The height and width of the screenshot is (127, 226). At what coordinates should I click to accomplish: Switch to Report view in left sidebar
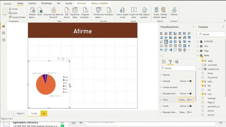(x=4, y=26)
